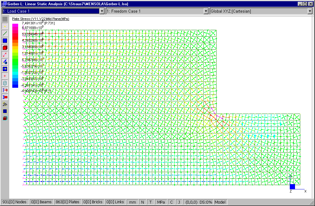Click the teal cylinder icon
The width and height of the screenshot is (315, 206).
pyautogui.click(x=5, y=83)
